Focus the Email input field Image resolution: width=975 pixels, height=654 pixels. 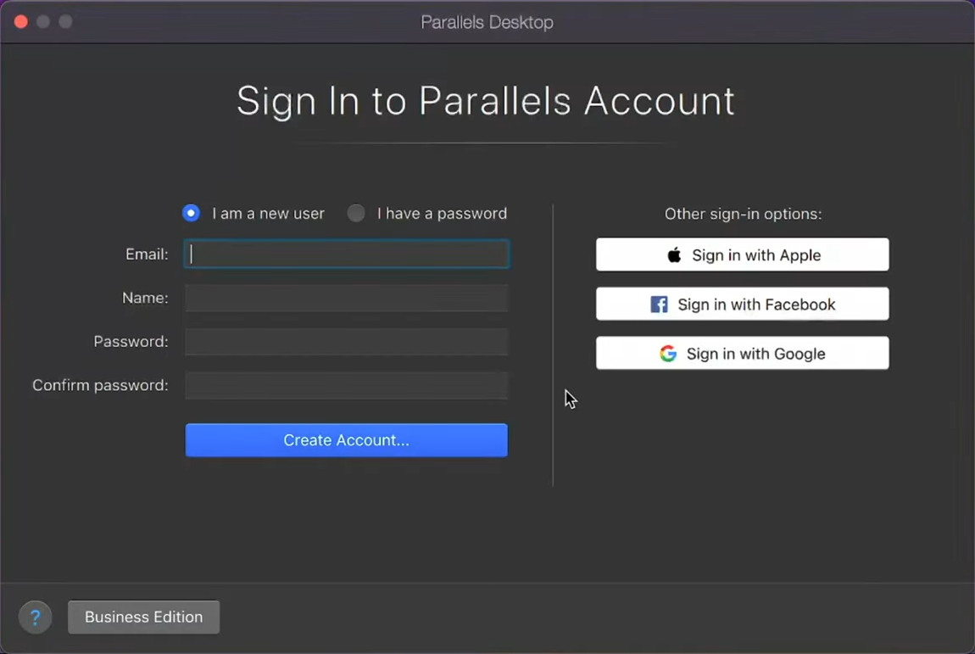[x=347, y=254]
